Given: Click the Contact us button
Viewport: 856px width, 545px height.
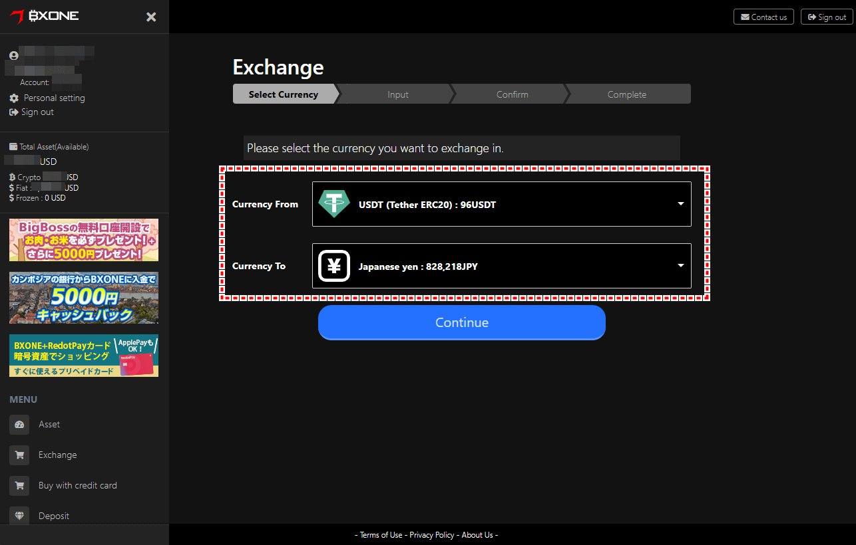Looking at the screenshot, I should click(x=763, y=17).
